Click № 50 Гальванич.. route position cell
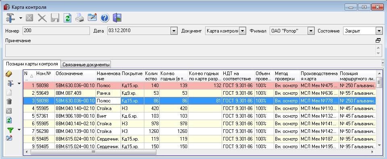 (358, 131)
